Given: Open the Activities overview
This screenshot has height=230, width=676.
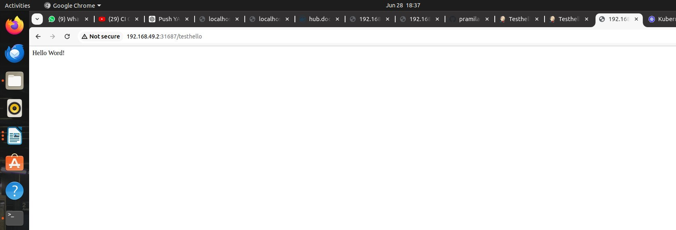Looking at the screenshot, I should pyautogui.click(x=17, y=5).
